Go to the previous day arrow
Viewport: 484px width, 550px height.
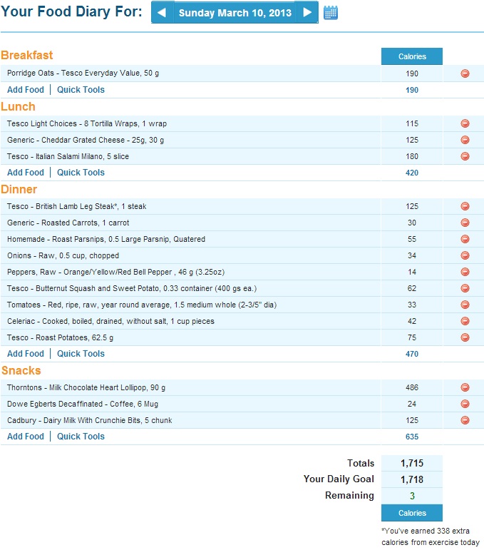(163, 13)
